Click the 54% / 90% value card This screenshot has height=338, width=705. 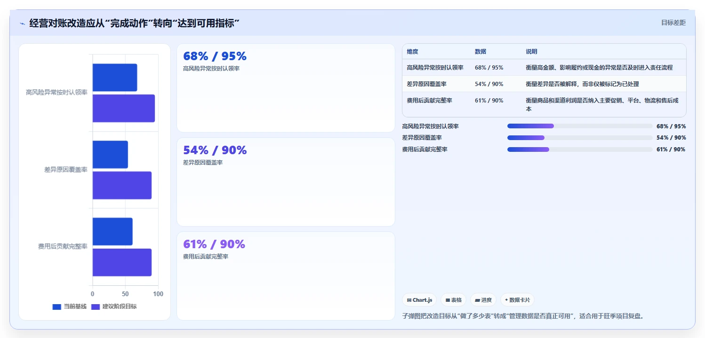[x=286, y=182]
